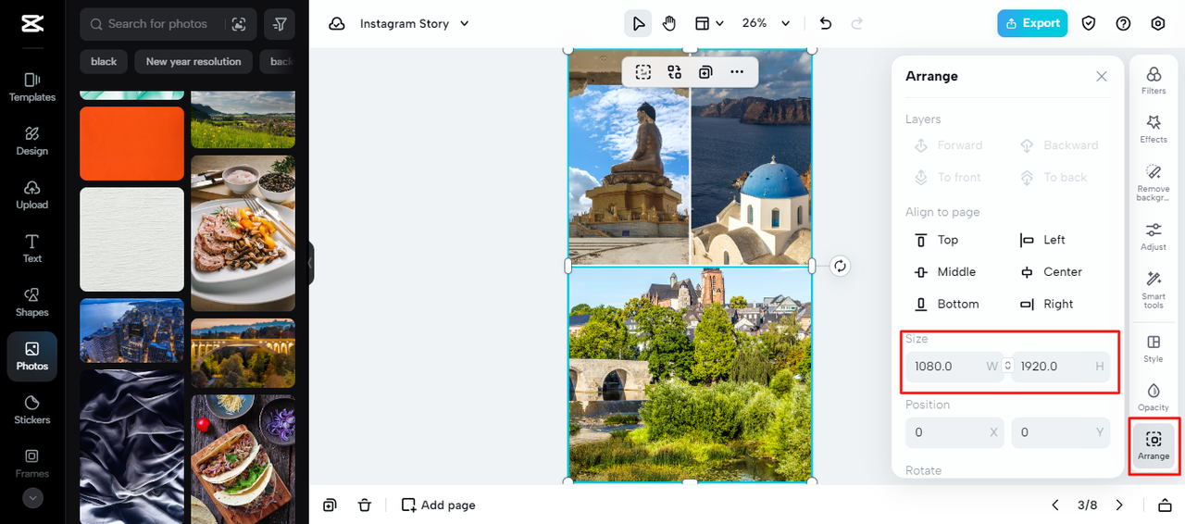1185x524 pixels.
Task: Pick the dark silk fabric photo
Action: [x=132, y=447]
